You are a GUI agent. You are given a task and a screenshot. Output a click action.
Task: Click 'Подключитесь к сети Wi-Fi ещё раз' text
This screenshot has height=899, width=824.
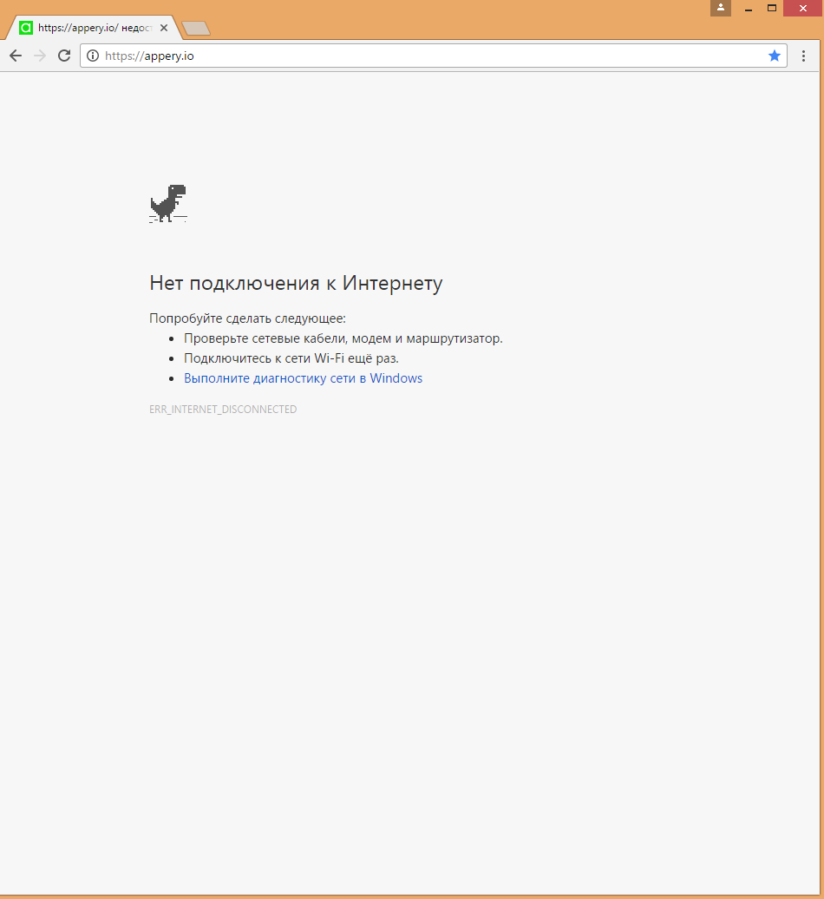click(x=291, y=358)
